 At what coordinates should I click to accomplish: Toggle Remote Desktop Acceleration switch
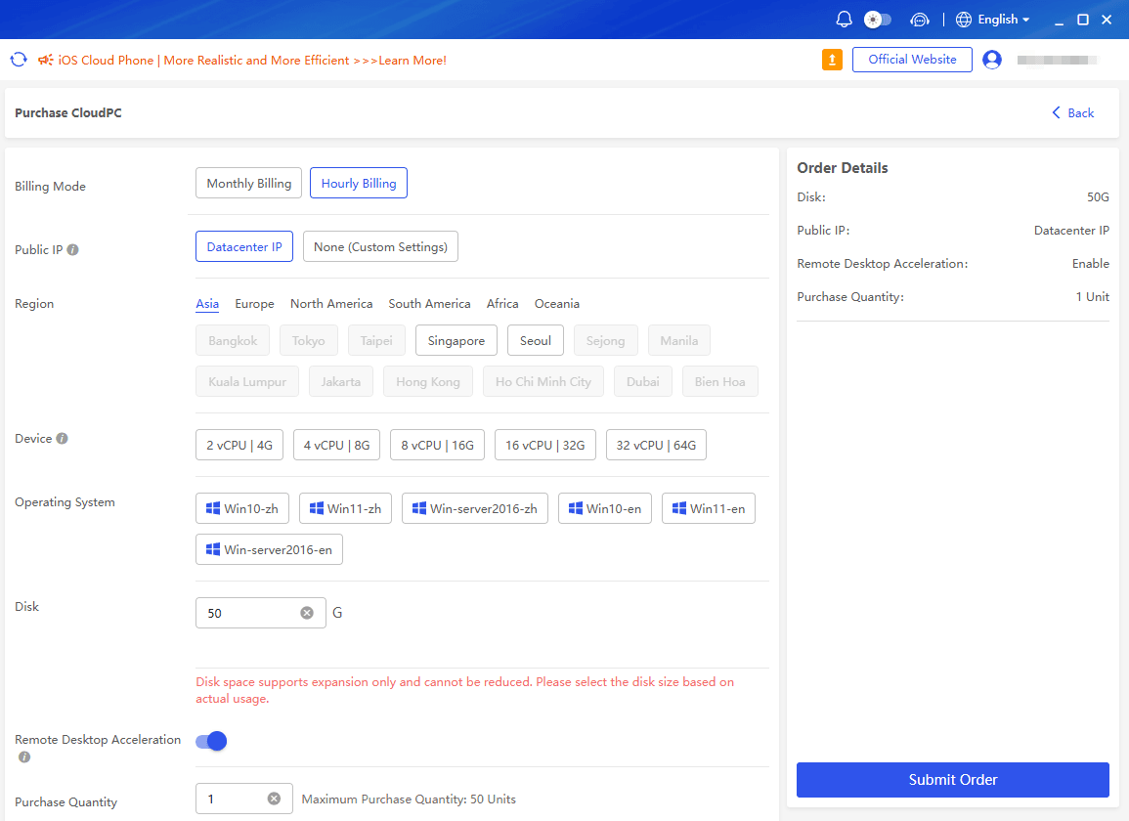(211, 741)
